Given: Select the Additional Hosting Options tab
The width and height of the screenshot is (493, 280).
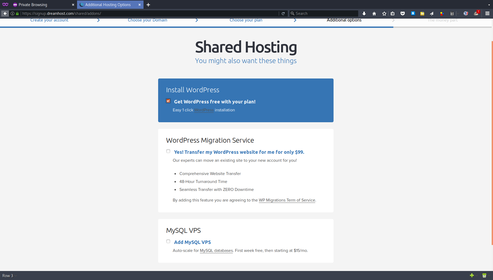Looking at the screenshot, I should [x=110, y=5].
